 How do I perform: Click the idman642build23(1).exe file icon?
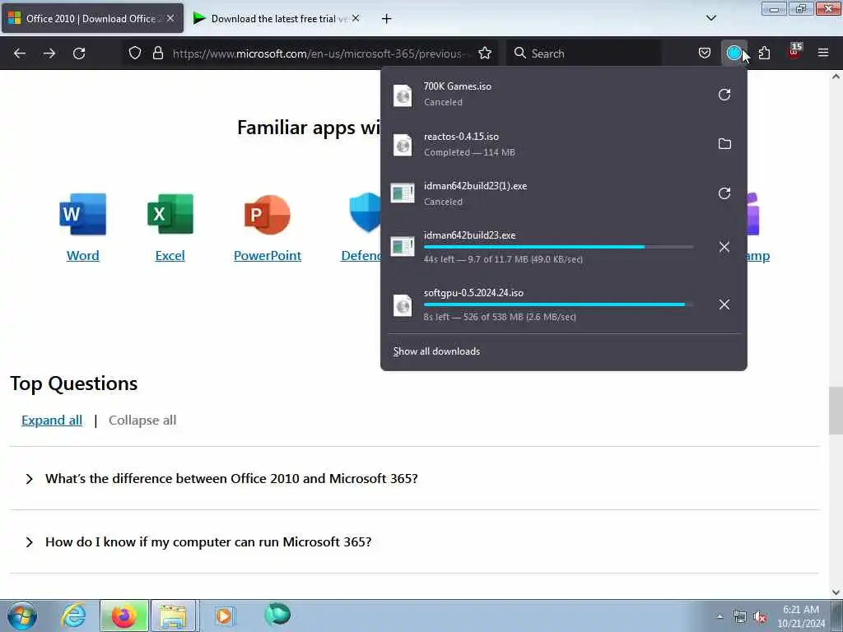click(403, 193)
